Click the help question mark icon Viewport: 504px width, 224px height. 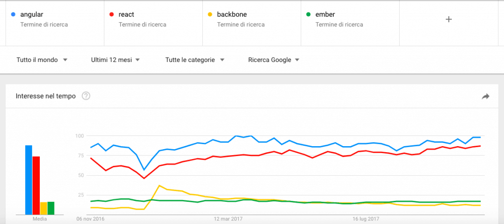[86, 96]
